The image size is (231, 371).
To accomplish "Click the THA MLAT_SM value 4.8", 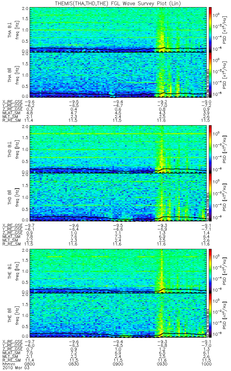I will 30,113.
